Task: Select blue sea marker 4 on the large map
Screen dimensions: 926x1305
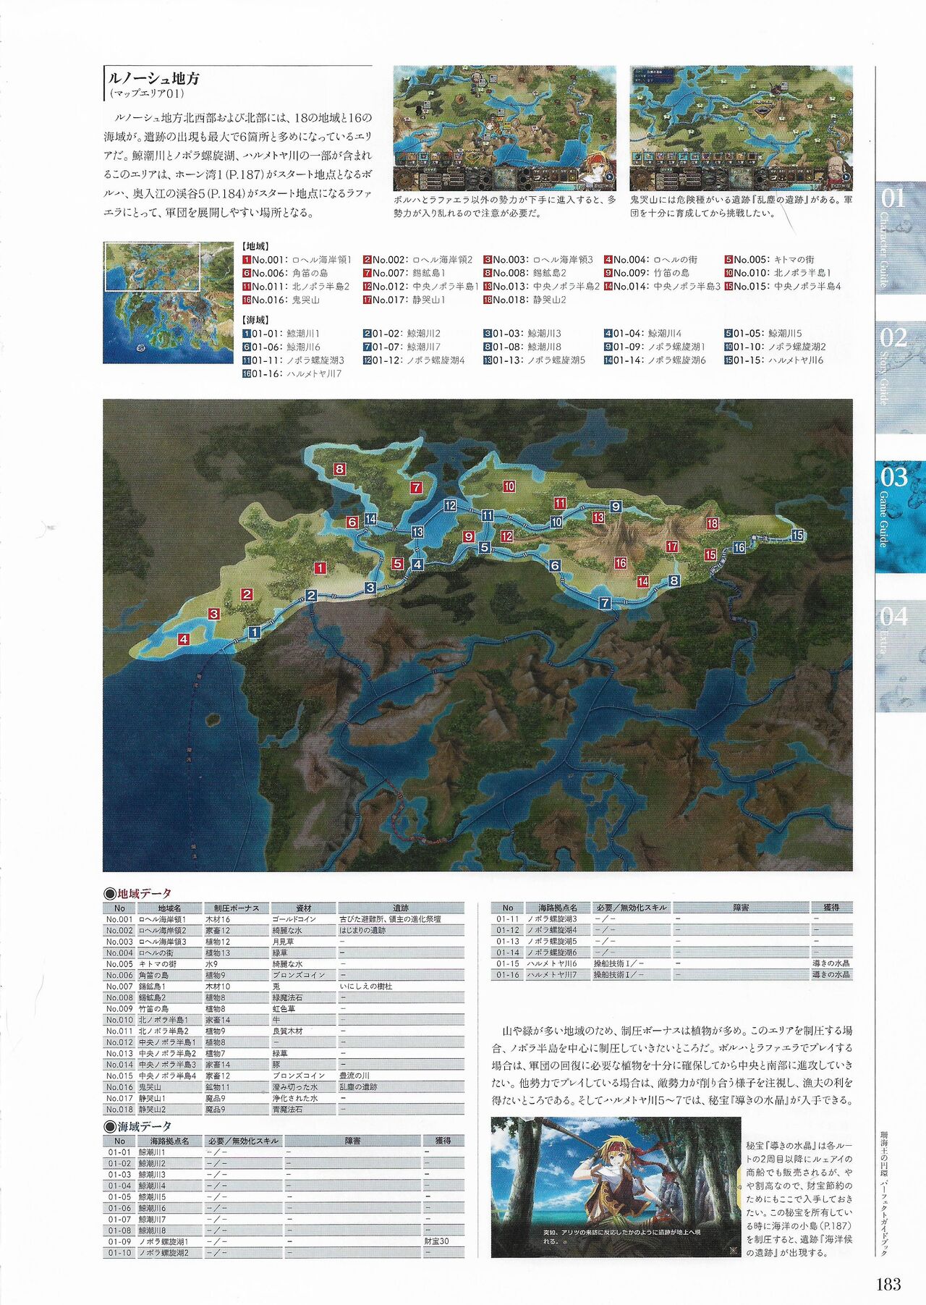Action: 417,564
